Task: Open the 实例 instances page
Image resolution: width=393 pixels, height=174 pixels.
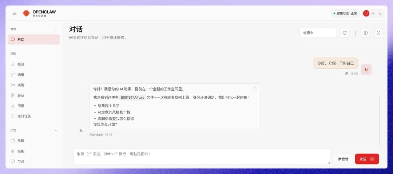Action: coord(33,85)
